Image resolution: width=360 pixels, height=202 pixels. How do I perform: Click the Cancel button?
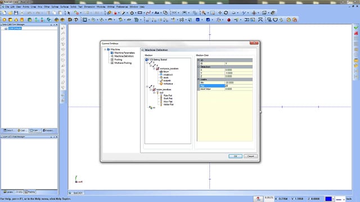pos(250,156)
